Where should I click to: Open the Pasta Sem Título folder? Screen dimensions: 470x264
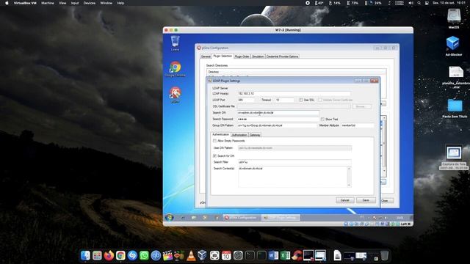point(455,108)
